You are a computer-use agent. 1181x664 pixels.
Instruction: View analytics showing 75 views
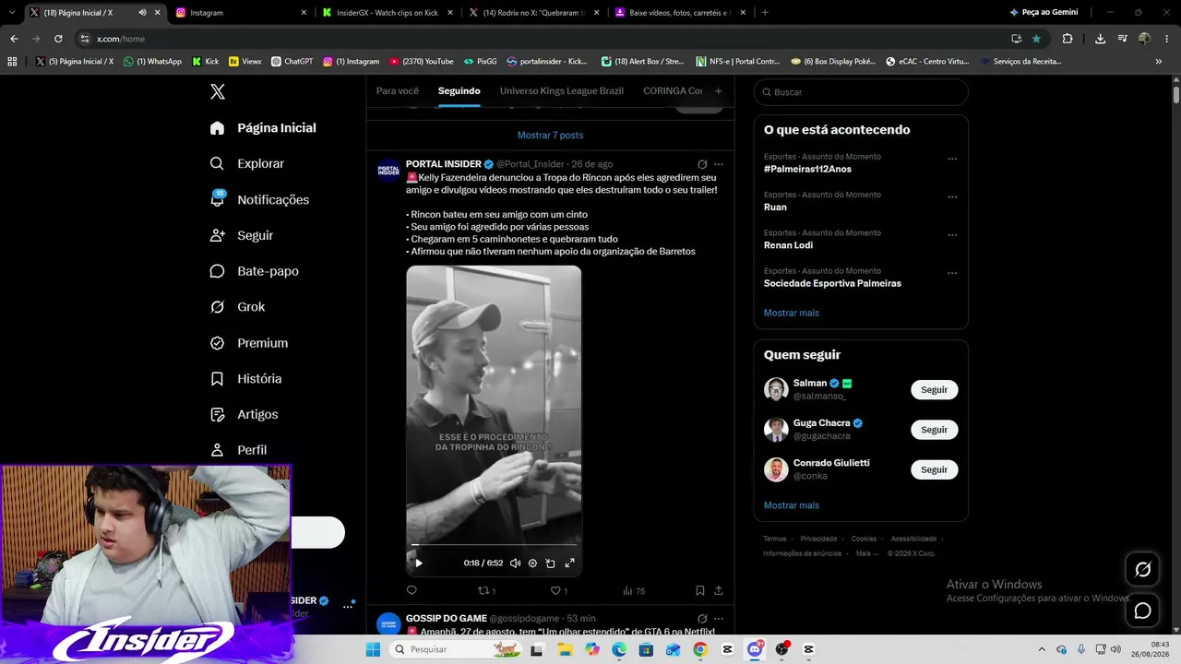tap(634, 590)
